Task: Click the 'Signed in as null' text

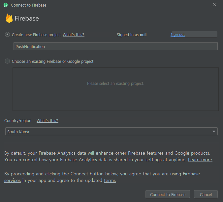Action: pyautogui.click(x=132, y=35)
